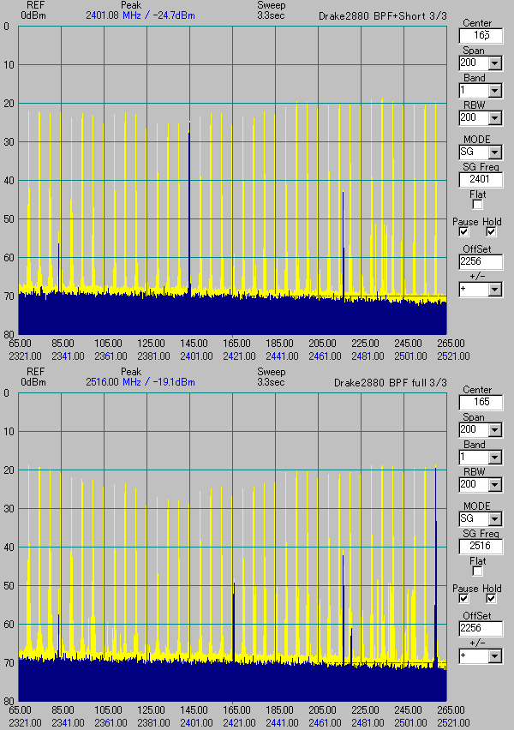
Task: Expand the +/- dropdown in BPF+Short panel
Action: (495, 290)
